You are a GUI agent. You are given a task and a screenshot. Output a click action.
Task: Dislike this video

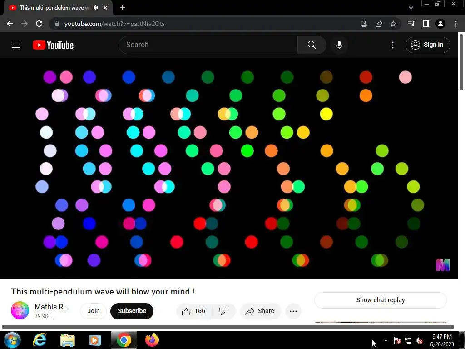[223, 311]
